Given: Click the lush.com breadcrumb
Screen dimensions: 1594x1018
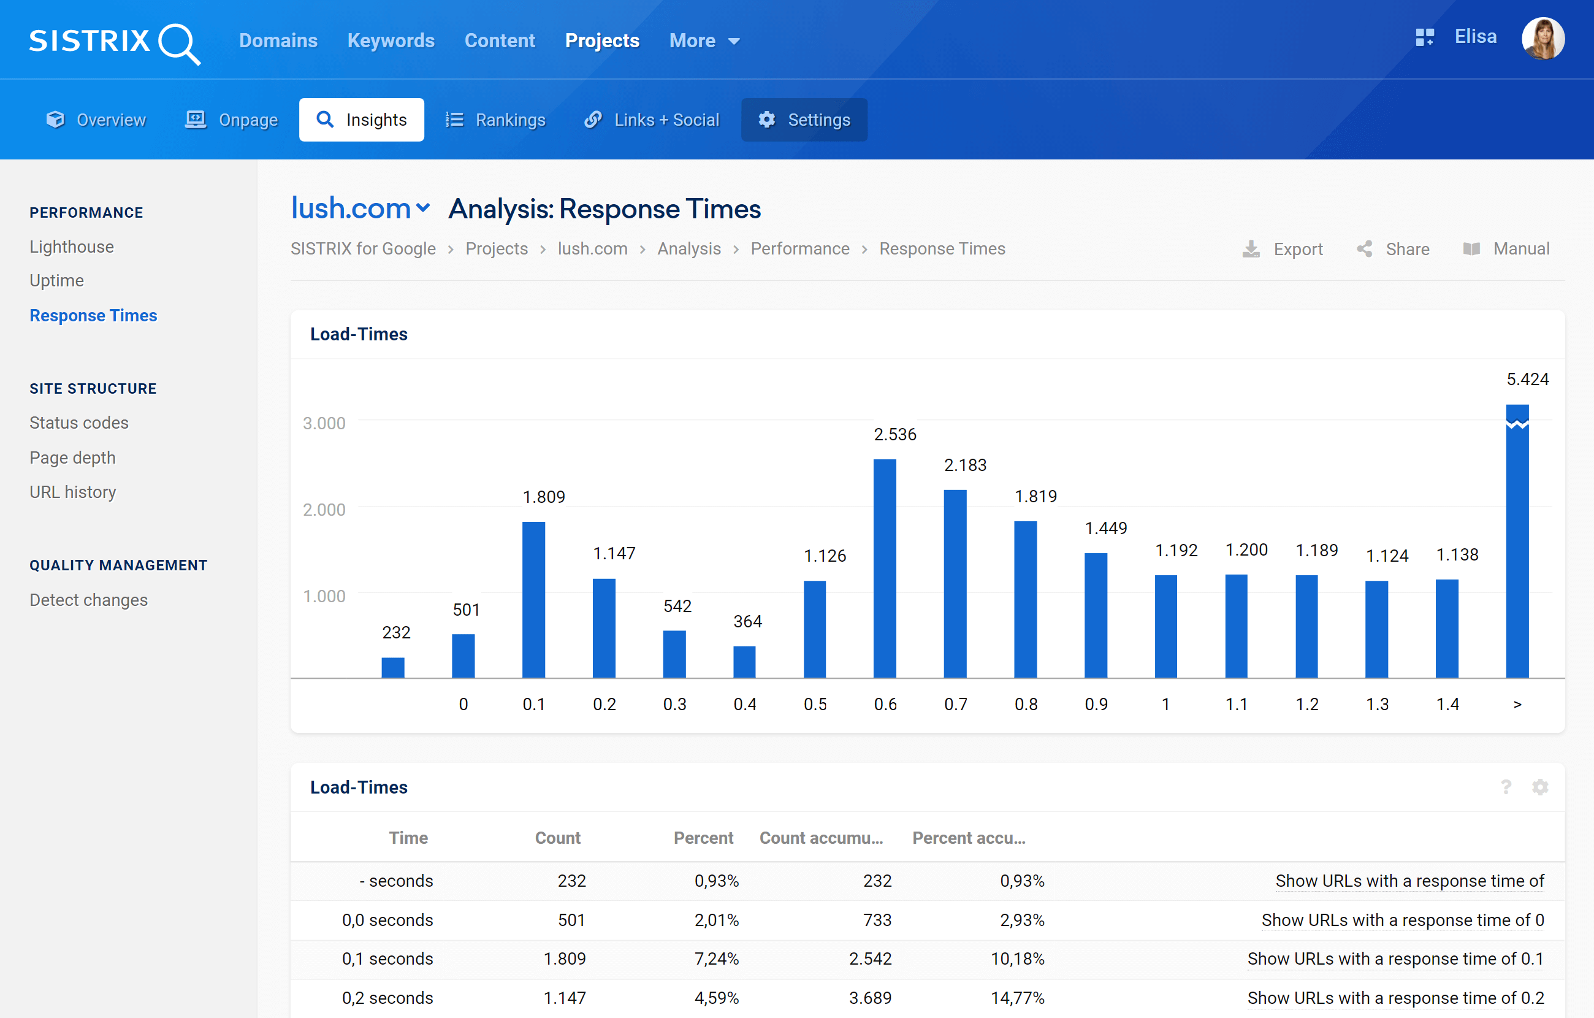Looking at the screenshot, I should click(x=592, y=249).
